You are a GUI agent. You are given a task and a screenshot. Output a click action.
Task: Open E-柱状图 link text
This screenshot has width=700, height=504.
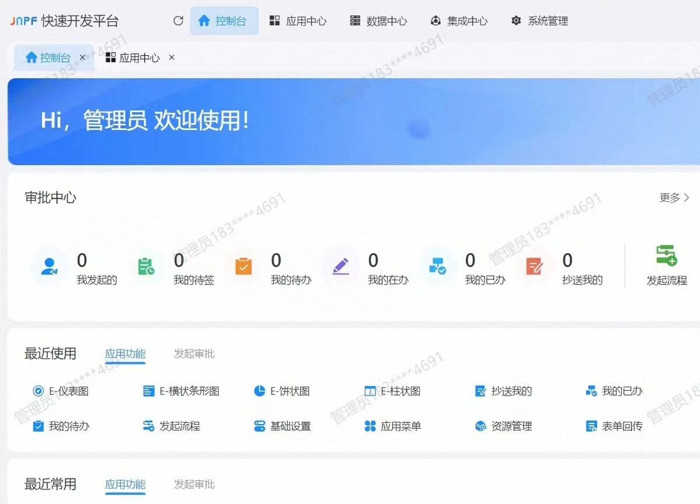401,391
